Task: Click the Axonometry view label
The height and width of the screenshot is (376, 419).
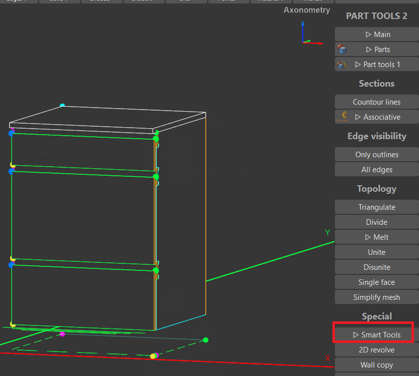Action: point(306,10)
